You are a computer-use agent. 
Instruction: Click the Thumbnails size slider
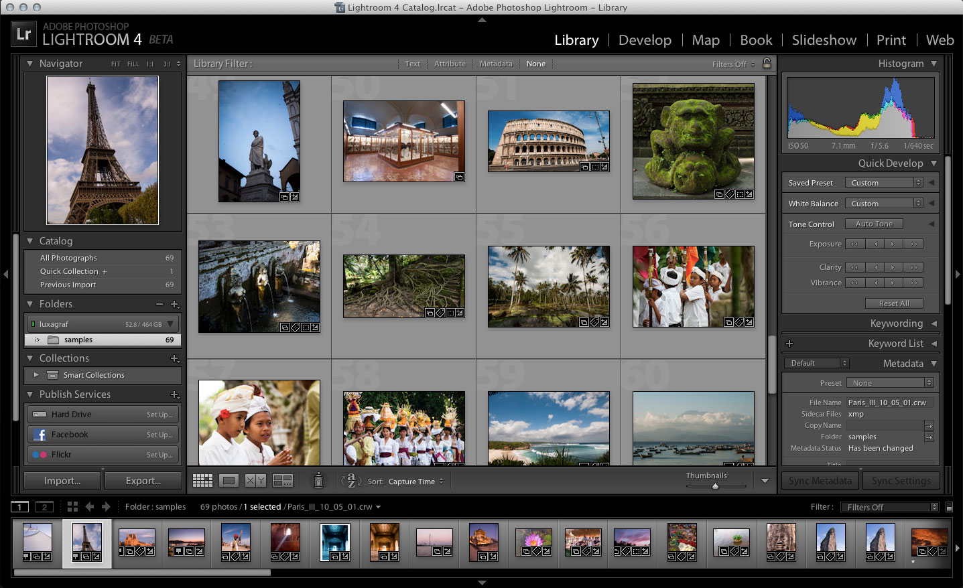715,486
